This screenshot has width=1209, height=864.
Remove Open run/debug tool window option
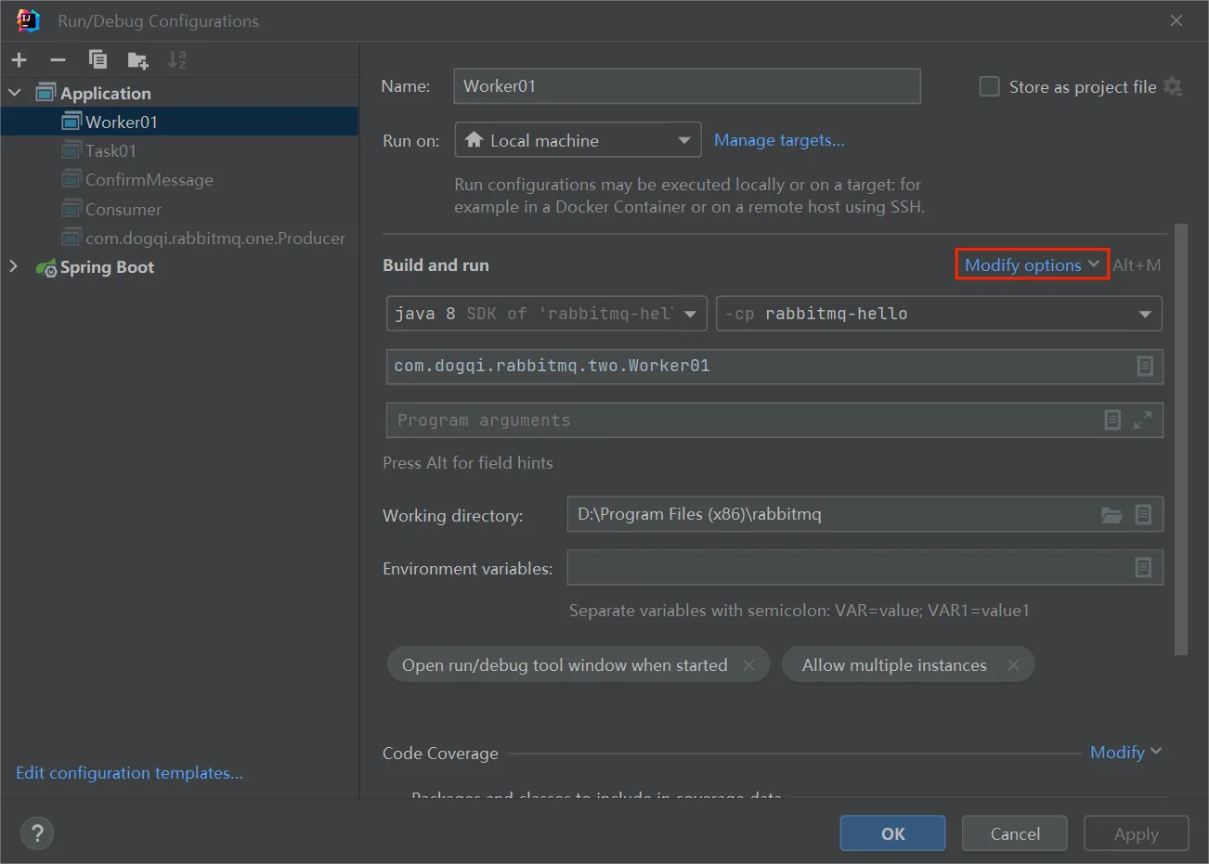pos(748,664)
